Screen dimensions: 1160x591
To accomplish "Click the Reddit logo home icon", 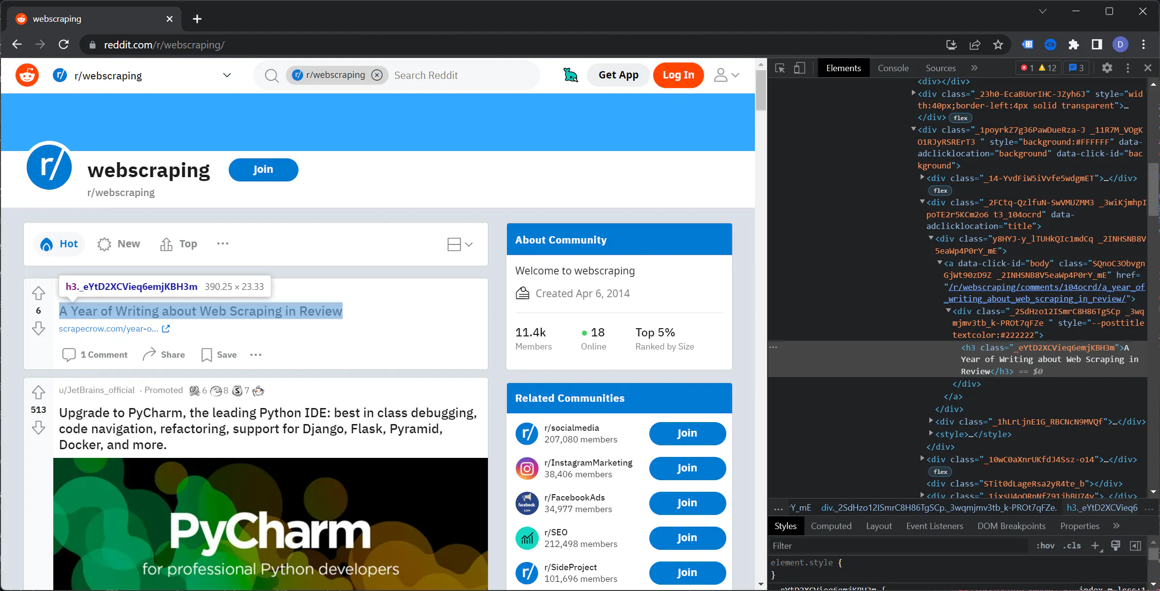I will [27, 75].
